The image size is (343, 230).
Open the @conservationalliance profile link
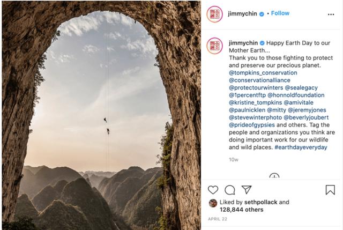click(259, 80)
